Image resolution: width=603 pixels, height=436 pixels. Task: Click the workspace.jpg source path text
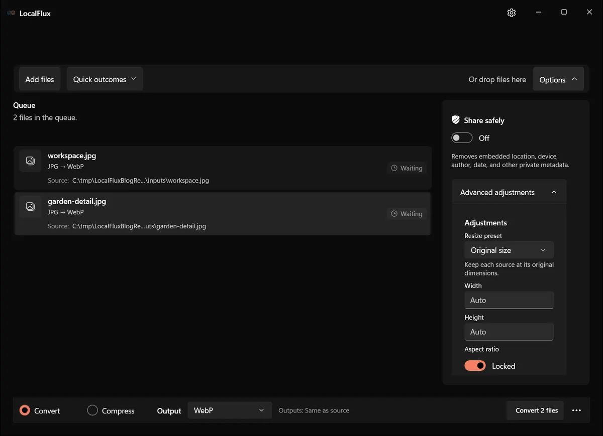click(x=141, y=181)
